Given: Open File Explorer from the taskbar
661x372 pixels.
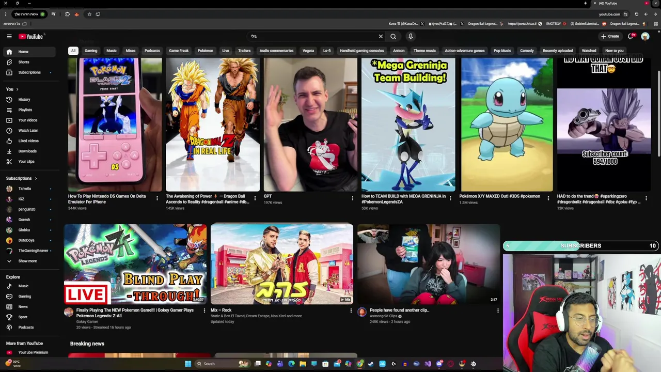Looking at the screenshot, I should (x=303, y=364).
